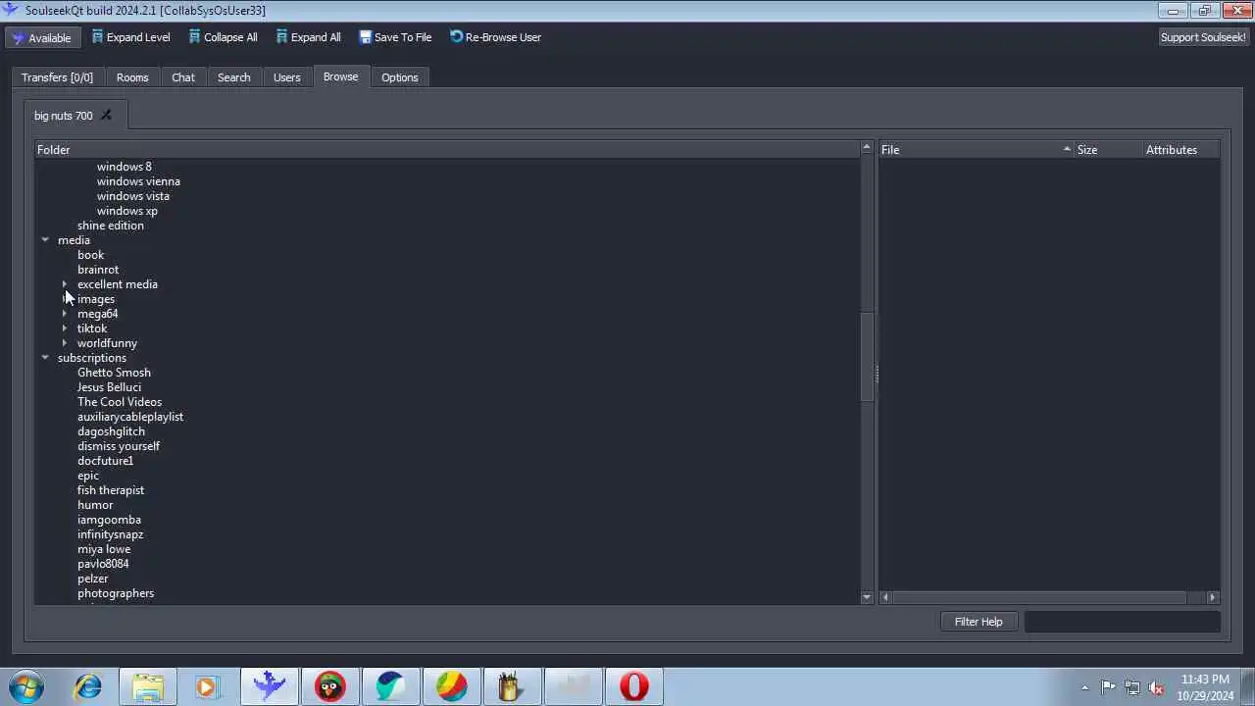Expand the worldfunny folder
Viewport: 1255px width, 706px height.
coord(65,343)
